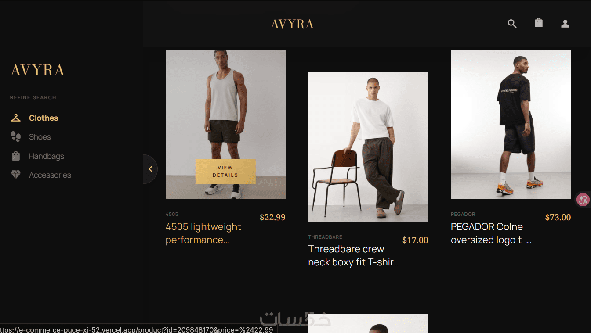Collapse the sidebar with the chevron arrow

(150, 169)
